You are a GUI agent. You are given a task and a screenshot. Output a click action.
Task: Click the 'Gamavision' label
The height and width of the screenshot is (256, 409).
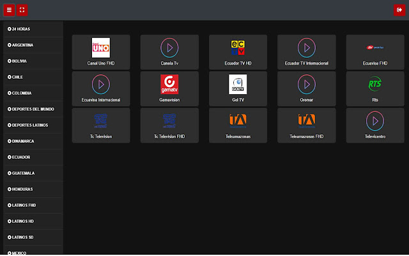[169, 100]
